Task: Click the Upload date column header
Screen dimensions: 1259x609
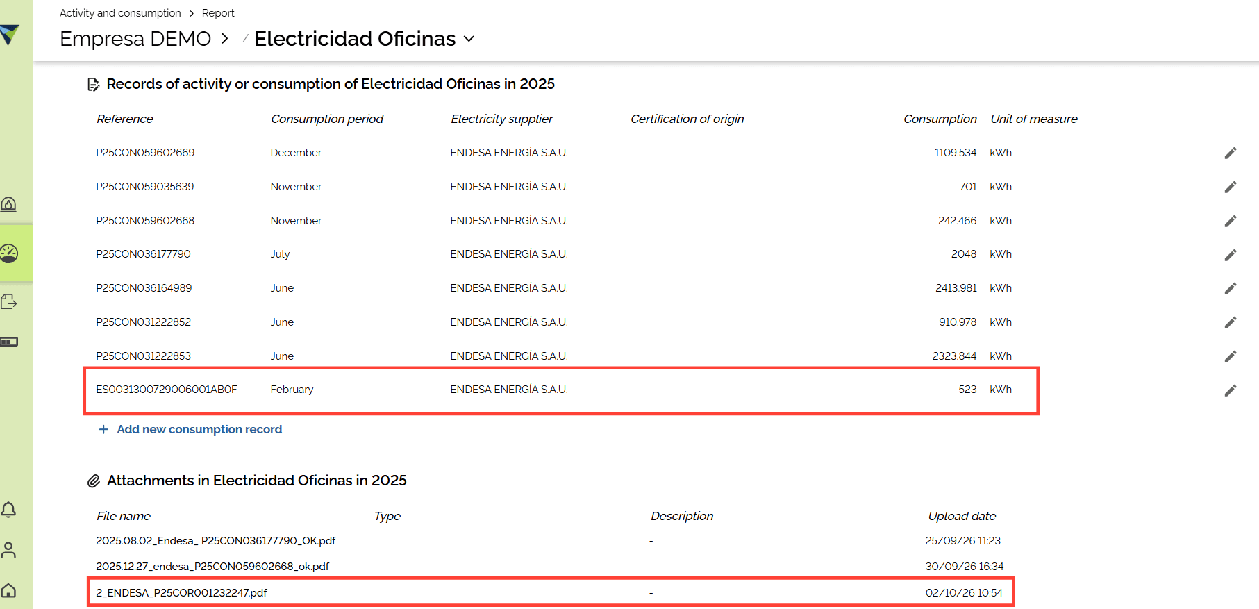Action: (x=962, y=516)
